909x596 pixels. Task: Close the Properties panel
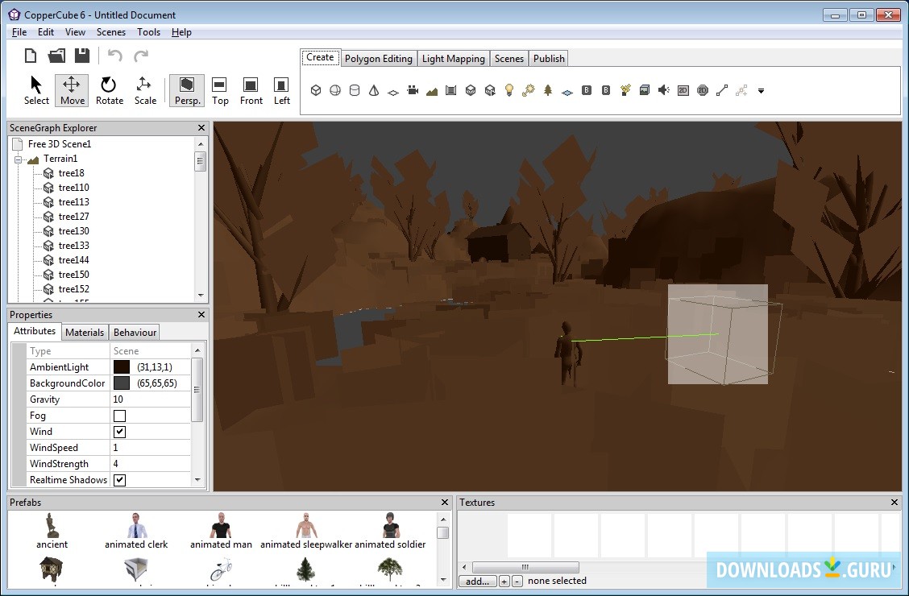pos(201,314)
